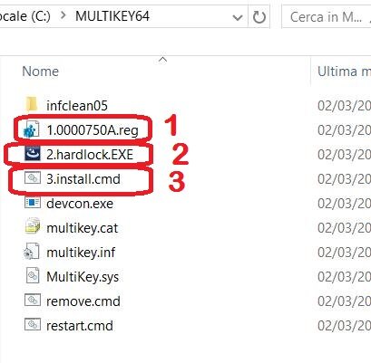Select the remove.cmd script icon
Viewport: 371px width, 363px height.
point(33,301)
